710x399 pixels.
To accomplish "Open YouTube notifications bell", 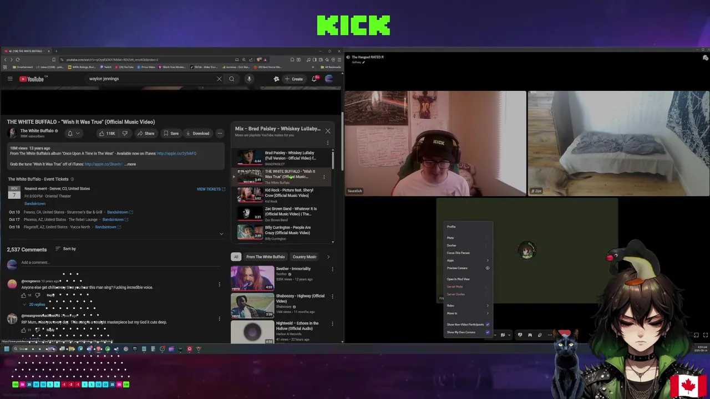I will click(314, 79).
